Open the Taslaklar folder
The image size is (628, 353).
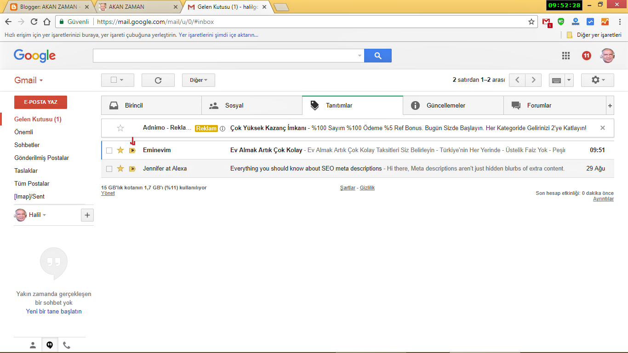click(x=26, y=171)
